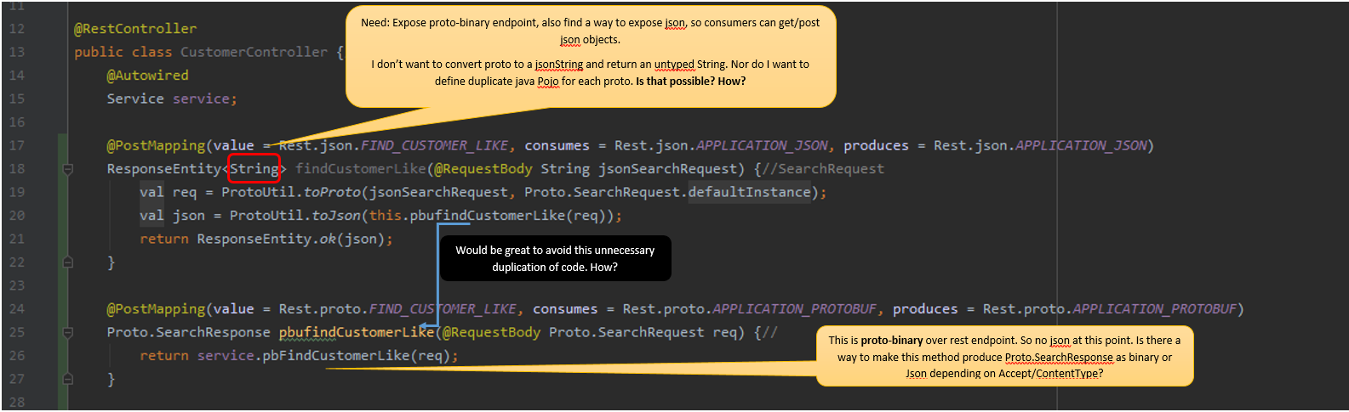Click 'APPLICATION_JSON' after produces on line 17
Screen dimensions: 1349x412
[x=1081, y=145]
